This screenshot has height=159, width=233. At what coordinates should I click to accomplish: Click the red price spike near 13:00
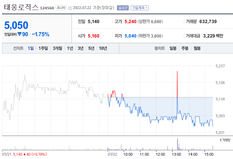tap(177, 83)
